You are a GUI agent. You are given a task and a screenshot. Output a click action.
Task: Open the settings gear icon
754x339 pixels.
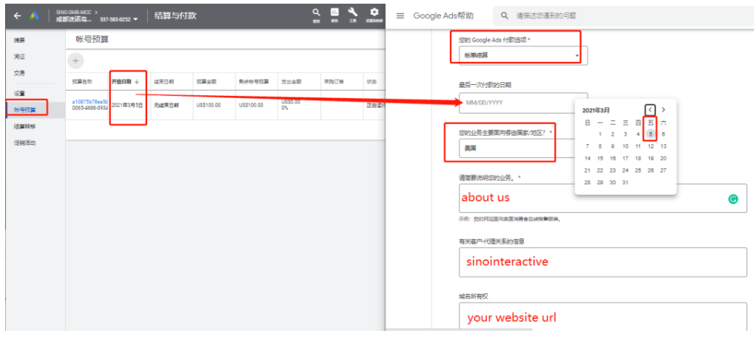point(374,13)
